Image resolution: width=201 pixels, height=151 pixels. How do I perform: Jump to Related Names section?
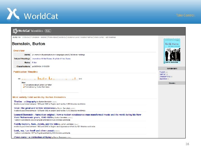coord(87,37)
